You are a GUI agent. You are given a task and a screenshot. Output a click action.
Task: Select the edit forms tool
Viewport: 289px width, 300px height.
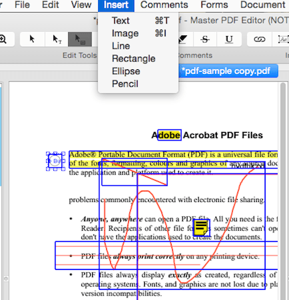click(x=80, y=39)
